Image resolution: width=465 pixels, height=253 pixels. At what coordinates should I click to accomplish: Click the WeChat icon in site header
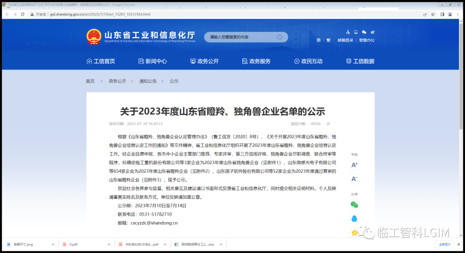coord(364,32)
